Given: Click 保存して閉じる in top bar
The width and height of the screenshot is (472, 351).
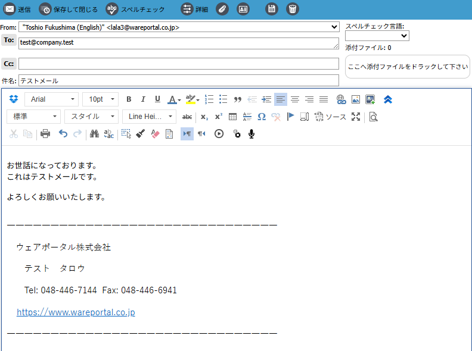Looking at the screenshot, I should click(69, 9).
